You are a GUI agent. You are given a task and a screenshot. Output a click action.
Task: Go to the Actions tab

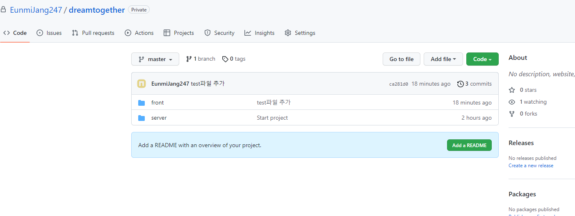click(139, 33)
